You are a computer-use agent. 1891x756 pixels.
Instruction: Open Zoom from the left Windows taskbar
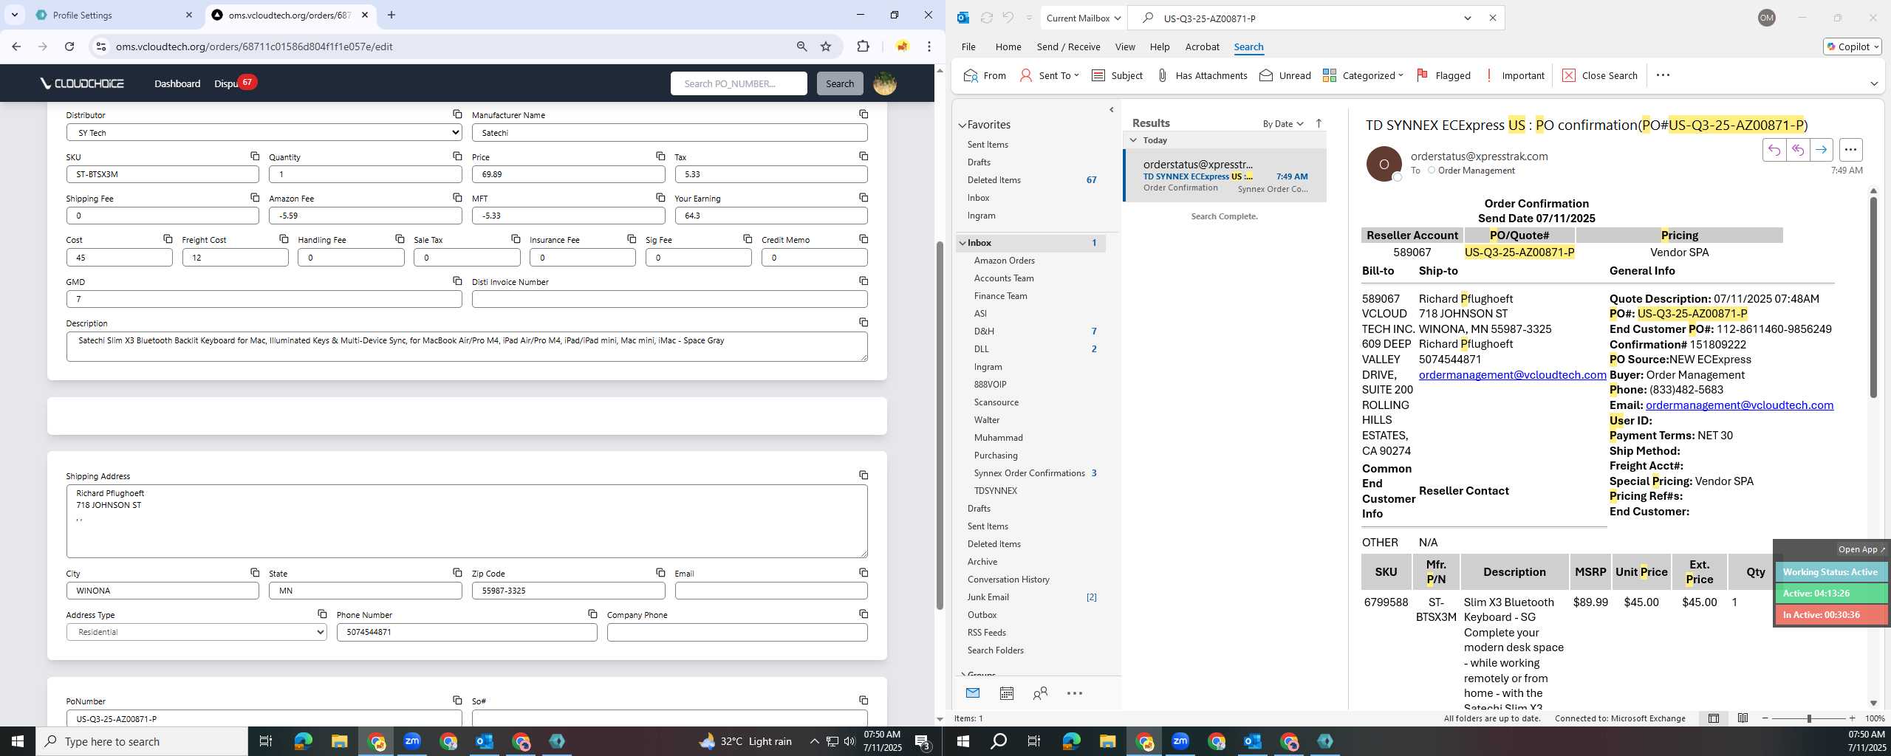(x=411, y=741)
